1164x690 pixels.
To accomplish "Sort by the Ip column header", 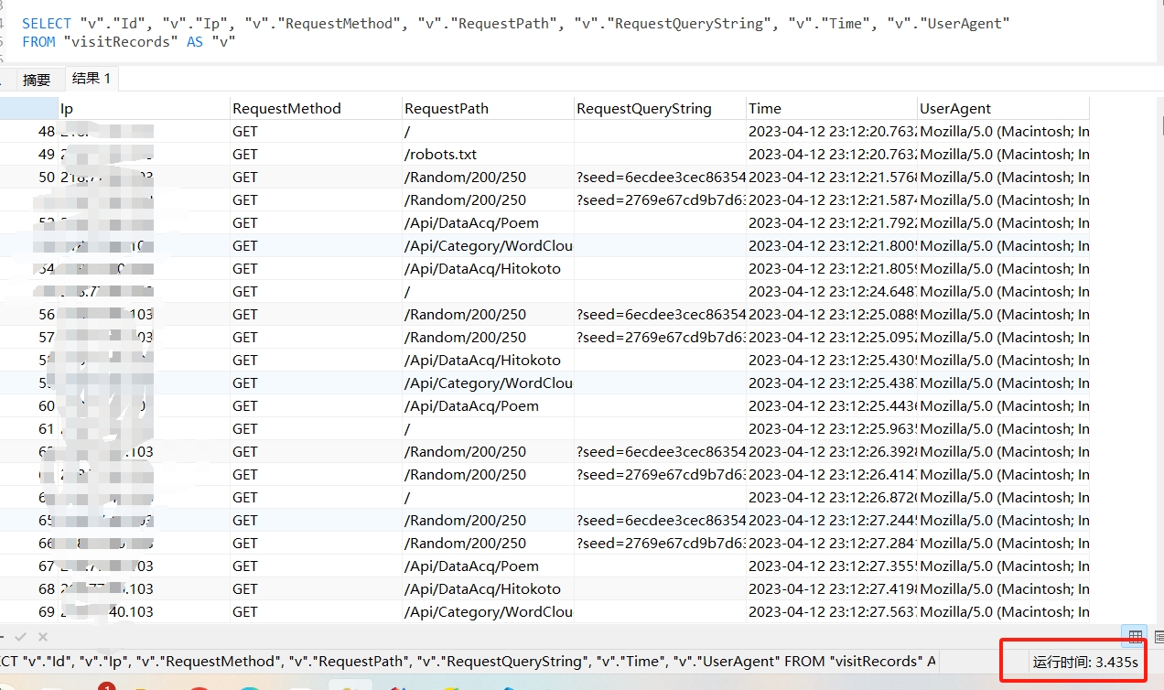I will tap(144, 108).
